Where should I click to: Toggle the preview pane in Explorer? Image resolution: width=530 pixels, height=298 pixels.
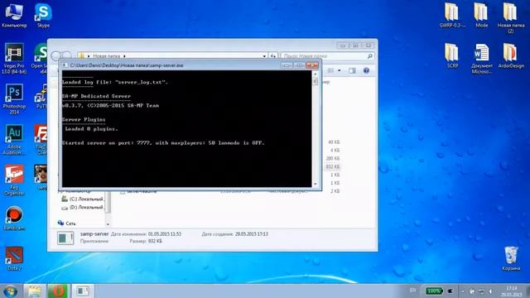pyautogui.click(x=352, y=70)
